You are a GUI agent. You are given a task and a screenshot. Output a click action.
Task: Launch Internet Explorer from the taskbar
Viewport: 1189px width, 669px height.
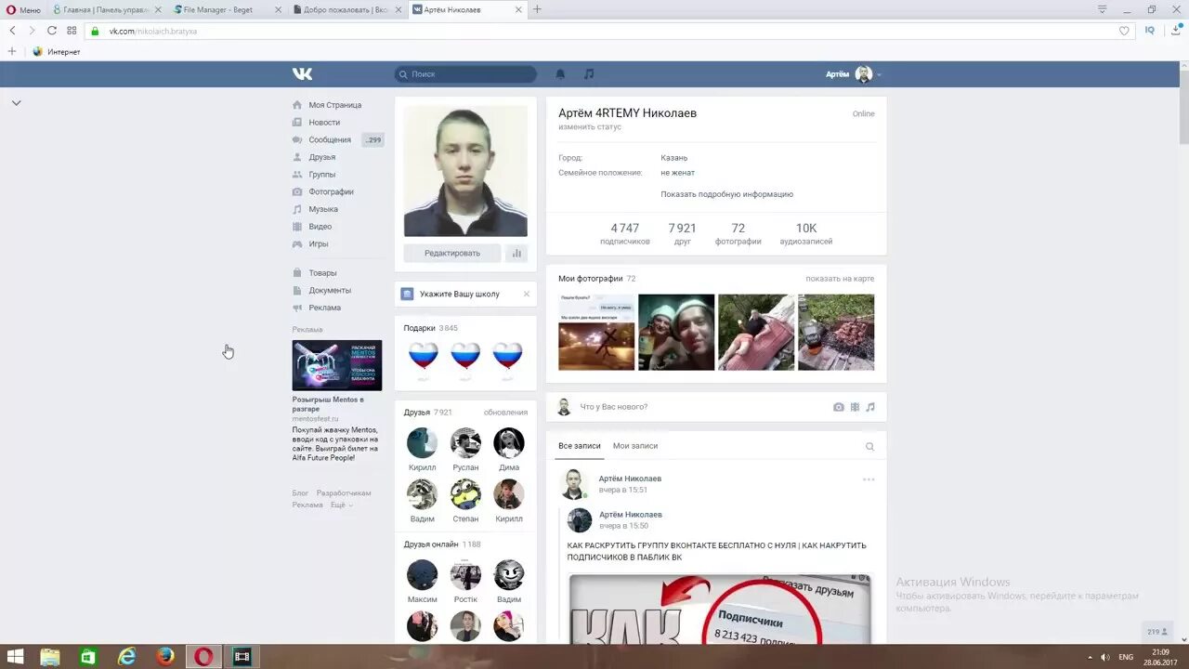coord(126,657)
